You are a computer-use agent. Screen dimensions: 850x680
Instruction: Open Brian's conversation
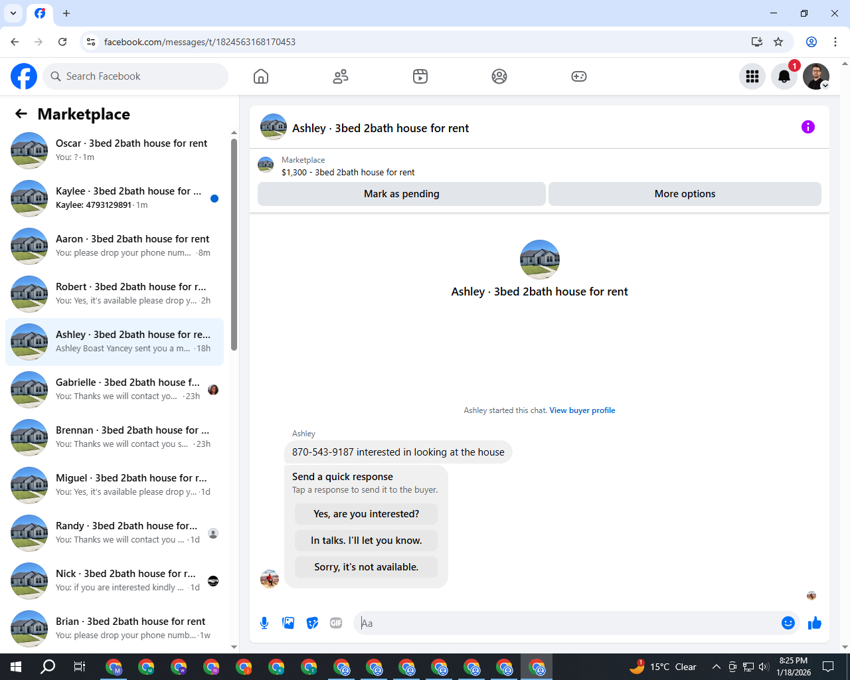tap(114, 628)
